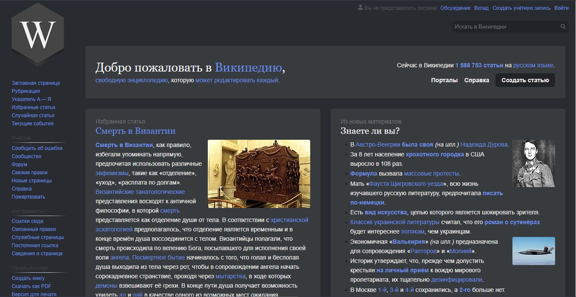Click 'Классик украинской литературы' link
The image size is (576, 297).
tap(395, 222)
